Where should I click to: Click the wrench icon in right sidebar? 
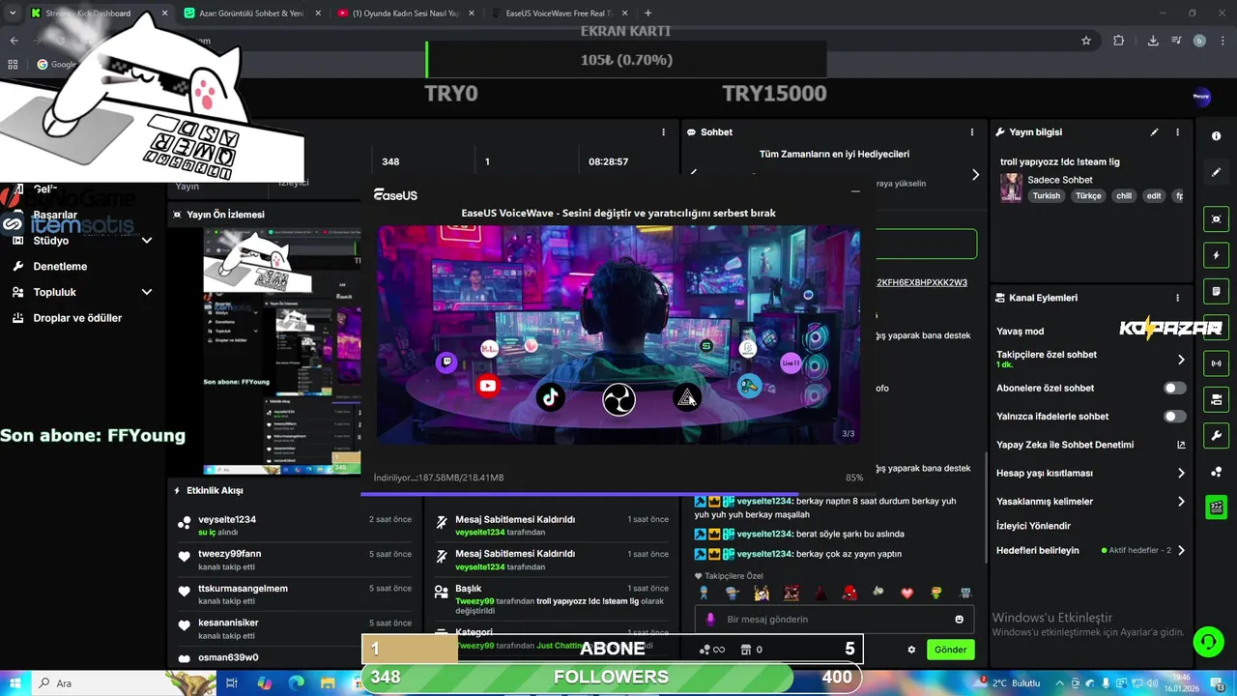coord(1217,435)
